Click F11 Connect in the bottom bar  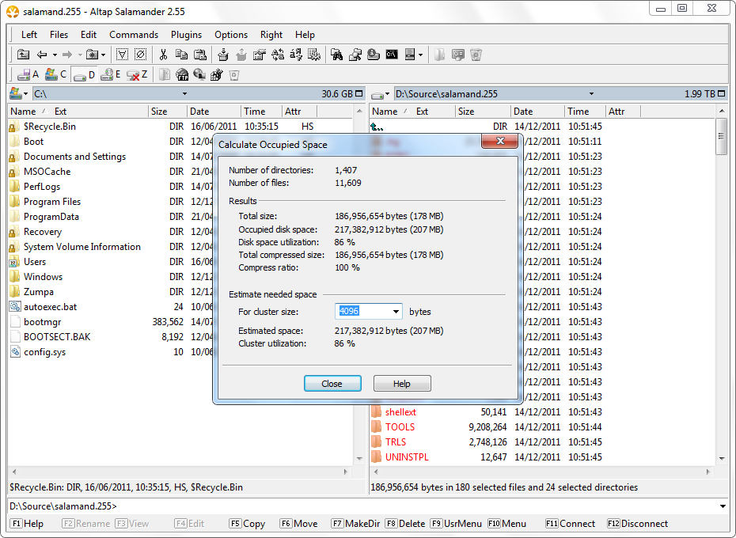pyautogui.click(x=570, y=524)
